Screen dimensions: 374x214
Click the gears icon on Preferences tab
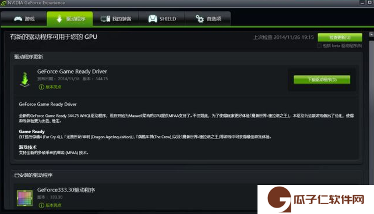[x=200, y=19]
